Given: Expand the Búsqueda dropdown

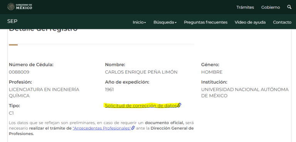Looking at the screenshot, I should click(x=165, y=22).
